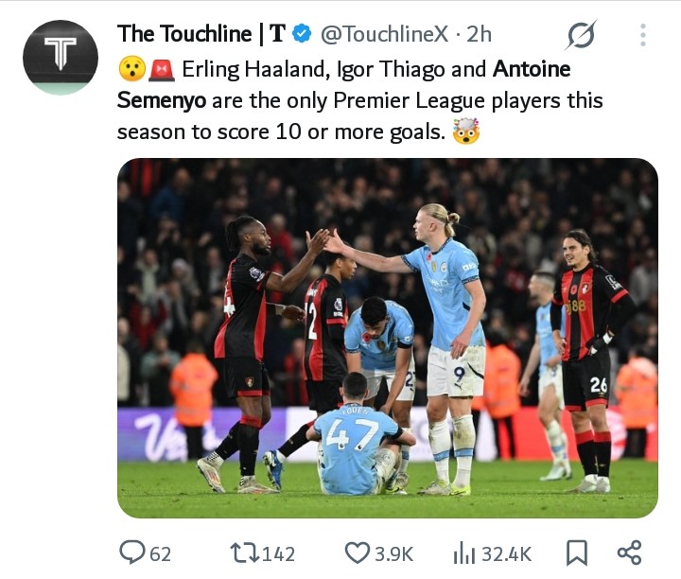681x579 pixels.
Task: Like the post with the heart
Action: [358, 553]
